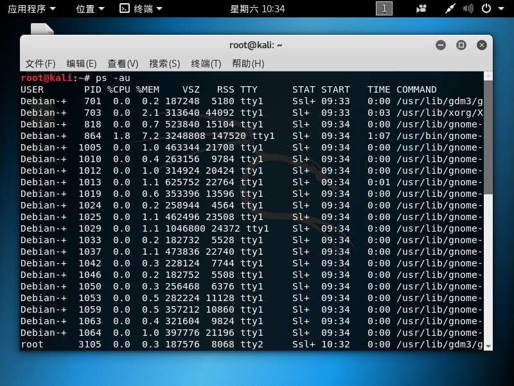Click the scrollbar down arrow
This screenshot has height=386, width=514.
pos(488,346)
